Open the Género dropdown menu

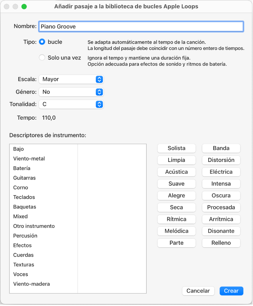point(71,92)
